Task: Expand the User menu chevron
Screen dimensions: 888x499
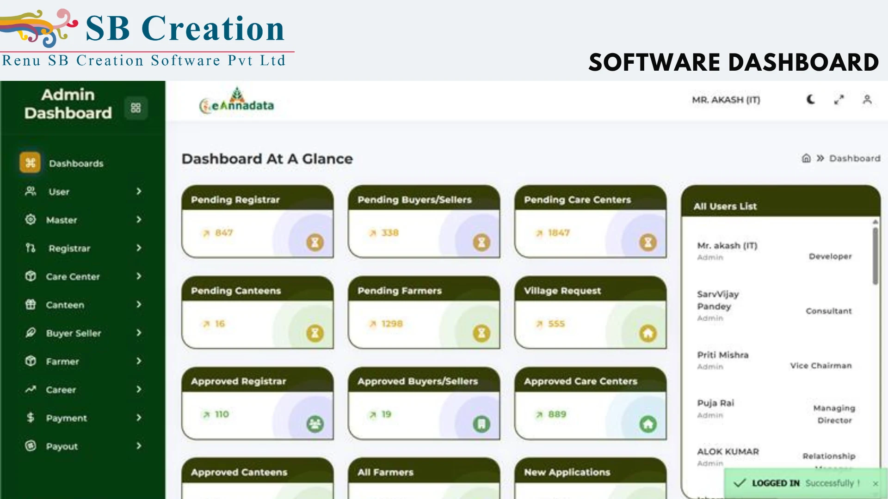Action: pyautogui.click(x=139, y=191)
